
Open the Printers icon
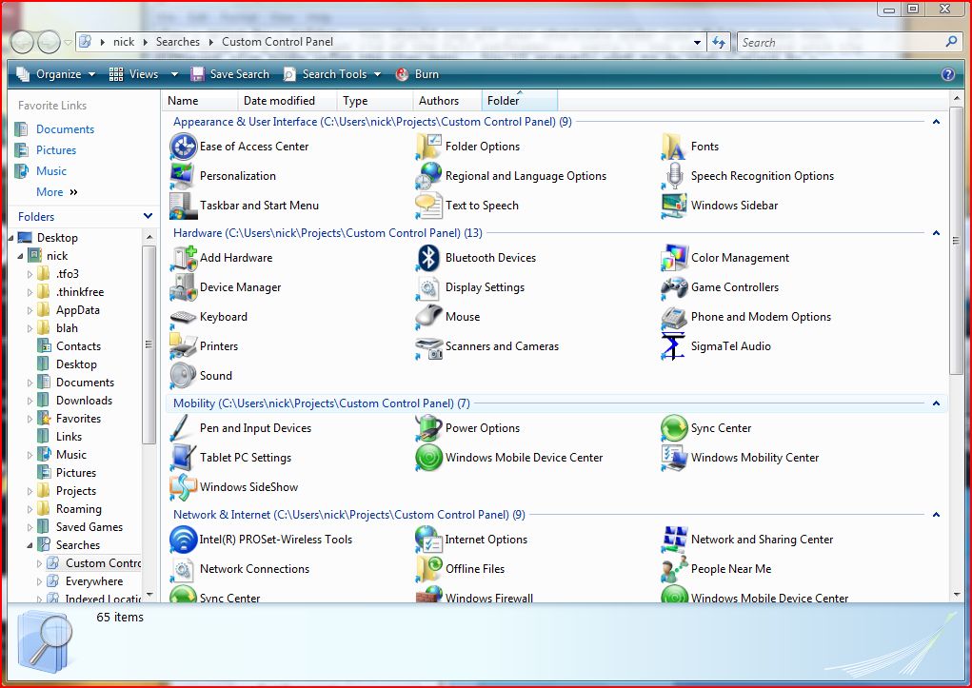(x=183, y=346)
